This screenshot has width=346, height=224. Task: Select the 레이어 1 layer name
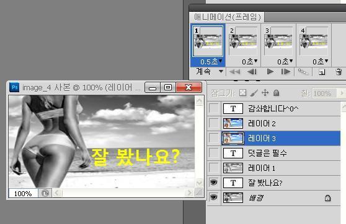click(x=262, y=168)
